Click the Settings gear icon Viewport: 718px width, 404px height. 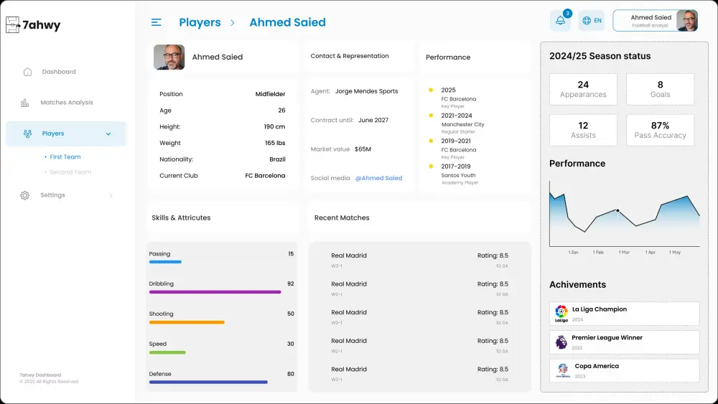tap(24, 195)
